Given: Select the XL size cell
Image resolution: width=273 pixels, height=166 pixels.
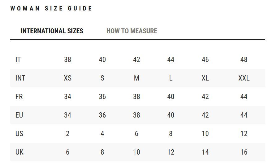Looking at the screenshot, I should pos(205,78).
